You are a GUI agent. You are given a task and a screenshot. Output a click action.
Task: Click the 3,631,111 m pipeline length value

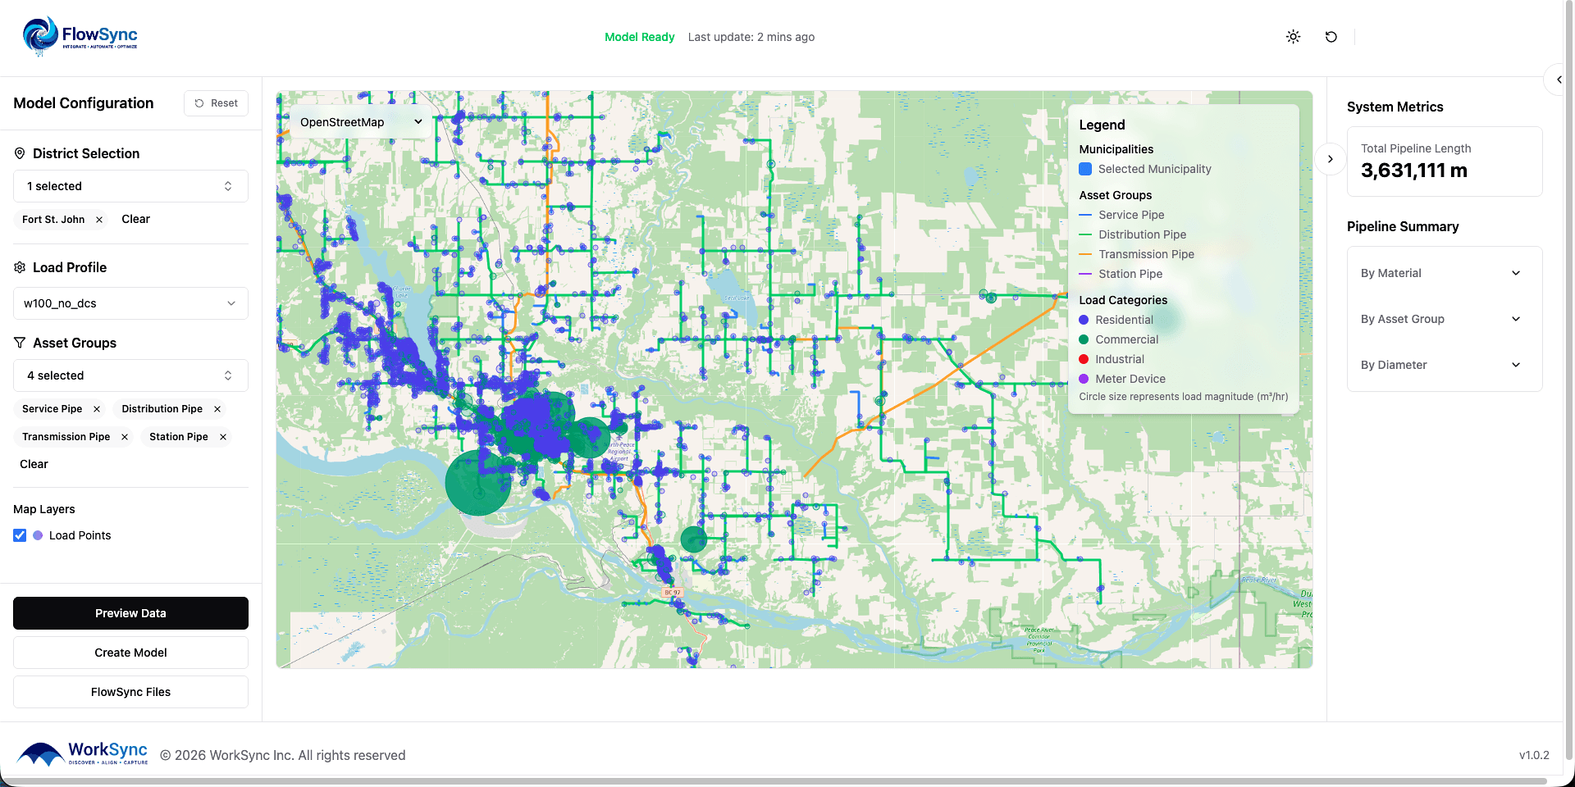click(x=1414, y=171)
